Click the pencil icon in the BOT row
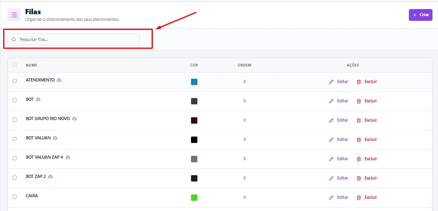Image resolution: width=438 pixels, height=211 pixels. coord(331,101)
